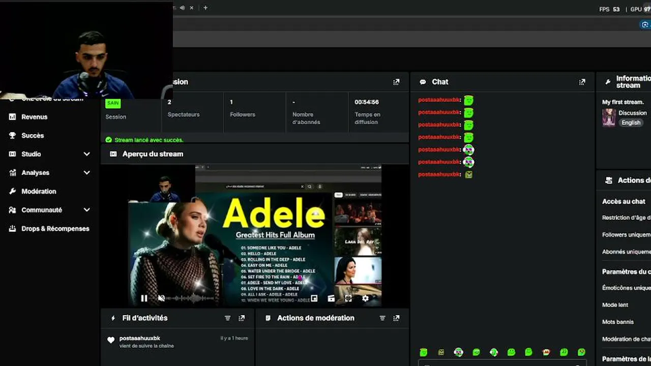Close the current browser tab
Screen dimensions: 651x366
192,8
